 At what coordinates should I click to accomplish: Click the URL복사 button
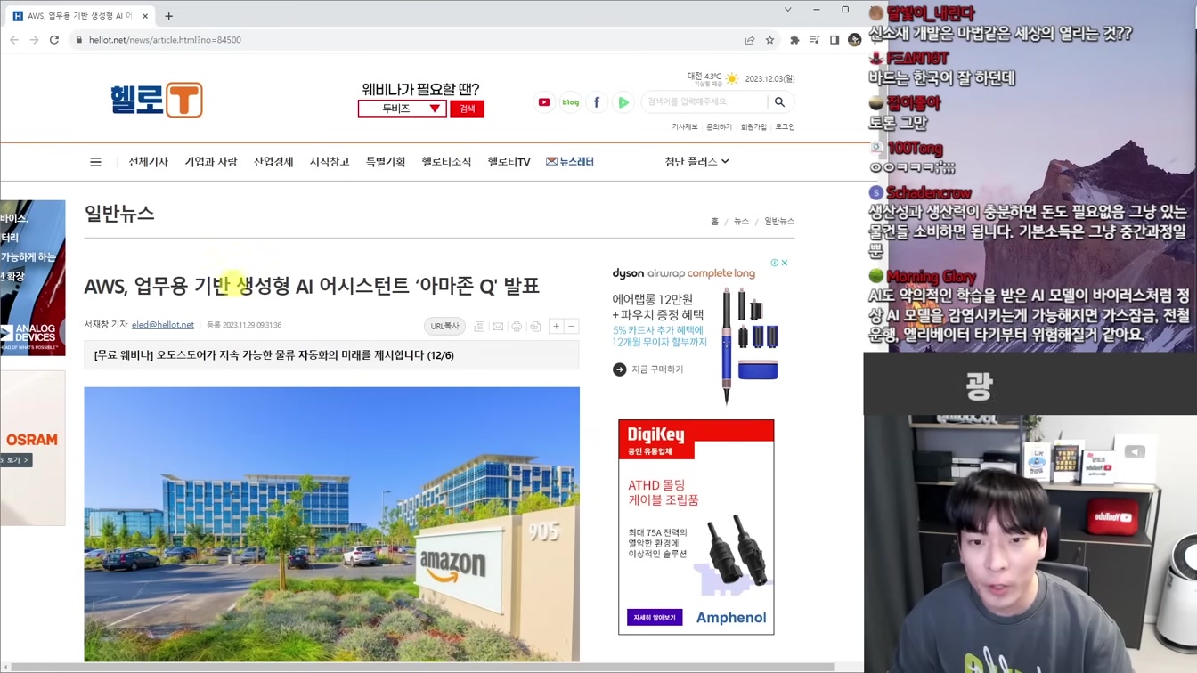click(x=444, y=327)
